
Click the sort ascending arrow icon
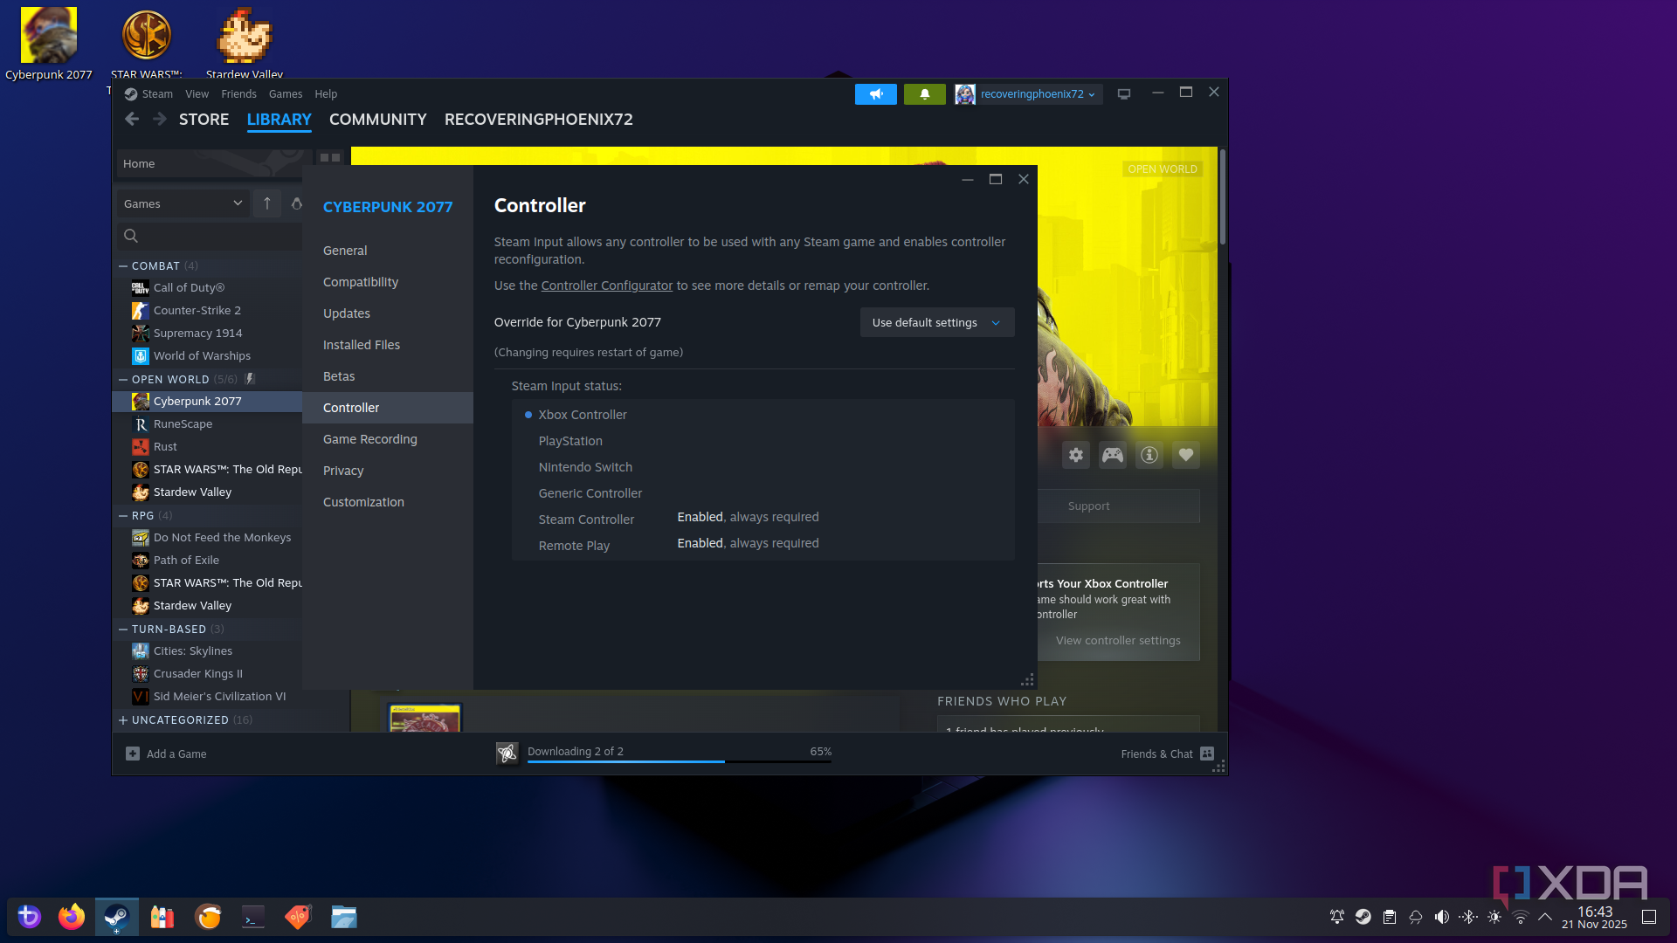point(267,203)
